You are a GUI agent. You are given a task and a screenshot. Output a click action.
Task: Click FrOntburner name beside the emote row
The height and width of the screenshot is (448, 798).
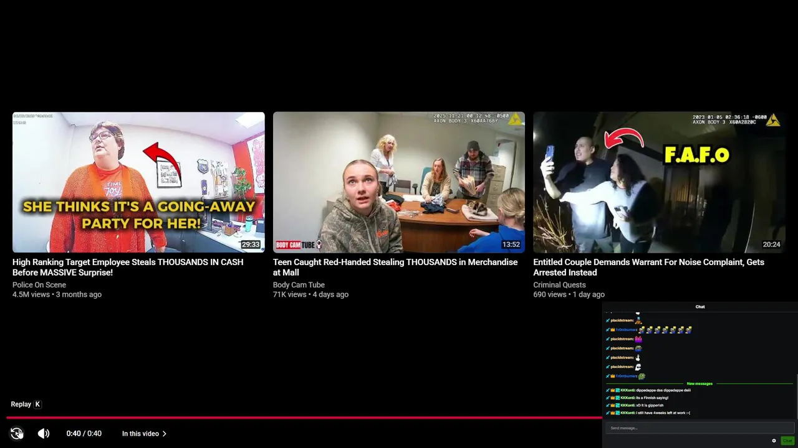pos(626,330)
